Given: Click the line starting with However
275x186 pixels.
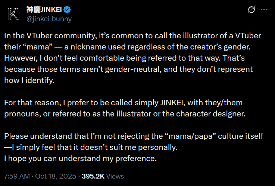Looking at the screenshot, I should click(124, 58).
